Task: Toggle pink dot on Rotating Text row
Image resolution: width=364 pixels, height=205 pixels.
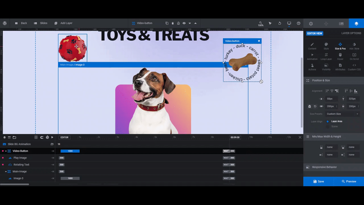Action: tap(3, 165)
